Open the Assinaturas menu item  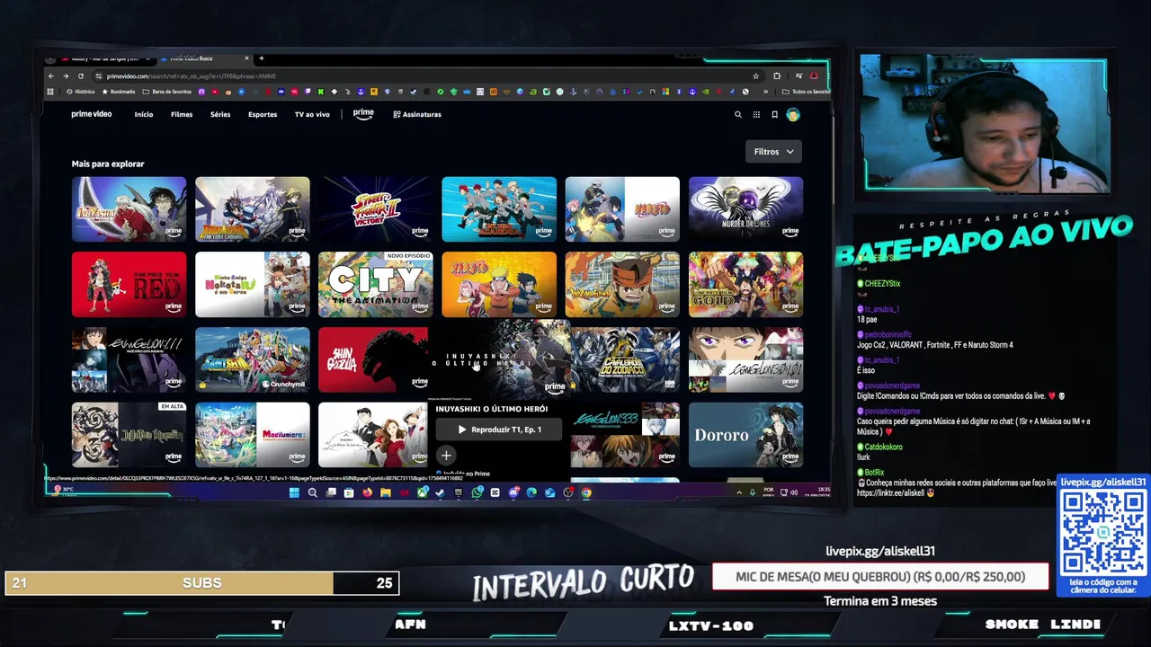[x=417, y=115]
